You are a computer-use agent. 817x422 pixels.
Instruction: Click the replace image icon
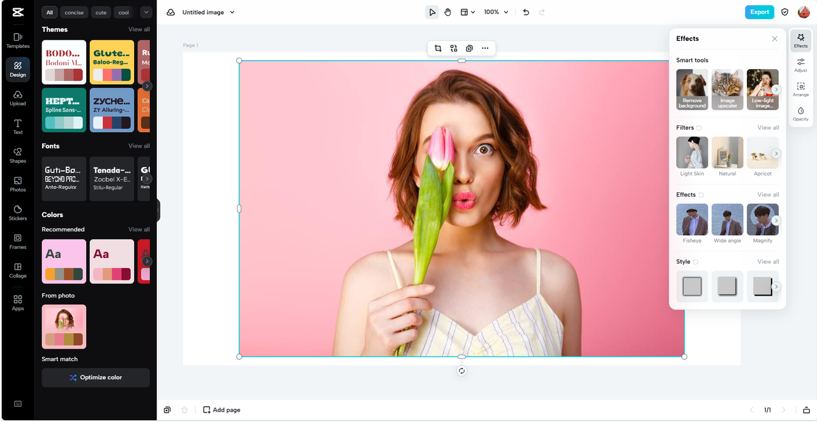coord(454,48)
